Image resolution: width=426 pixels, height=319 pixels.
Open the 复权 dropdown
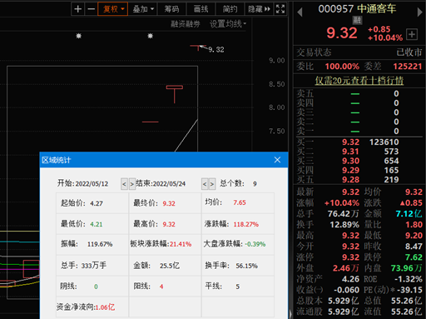pos(112,9)
